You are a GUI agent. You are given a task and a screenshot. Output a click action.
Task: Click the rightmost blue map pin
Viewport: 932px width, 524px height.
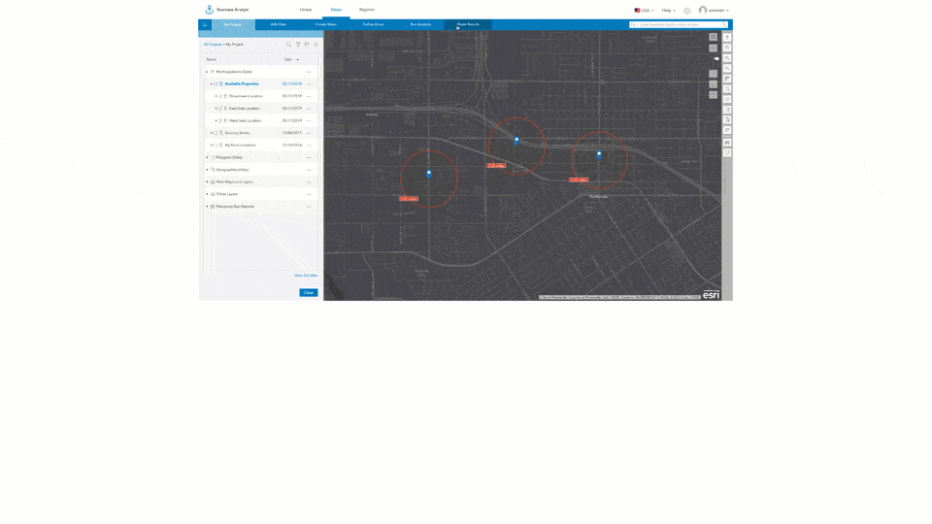pyautogui.click(x=599, y=155)
